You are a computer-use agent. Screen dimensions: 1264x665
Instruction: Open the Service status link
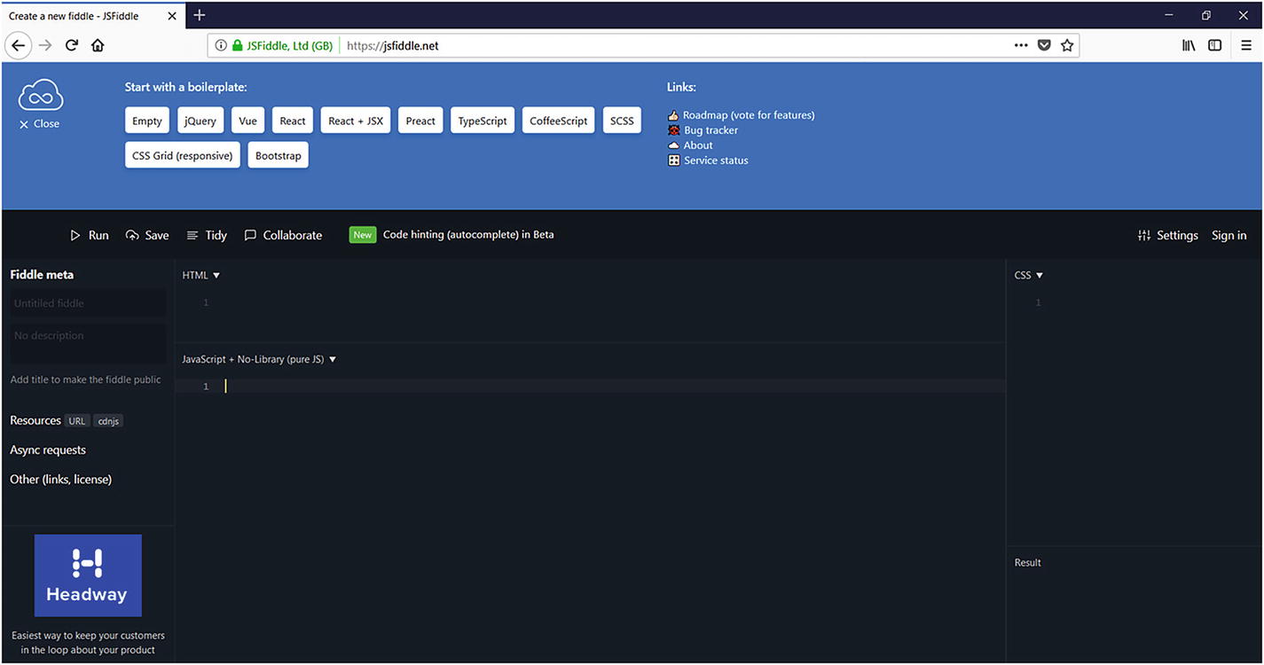[x=716, y=160]
